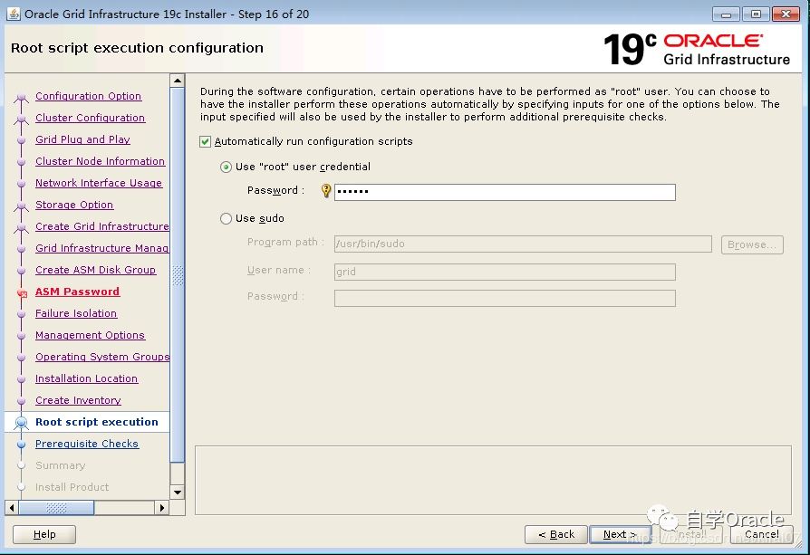Image resolution: width=810 pixels, height=555 pixels.
Task: Click the password hint key icon
Action: (326, 191)
